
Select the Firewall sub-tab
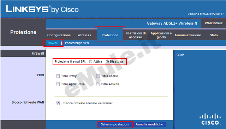tap(52, 43)
